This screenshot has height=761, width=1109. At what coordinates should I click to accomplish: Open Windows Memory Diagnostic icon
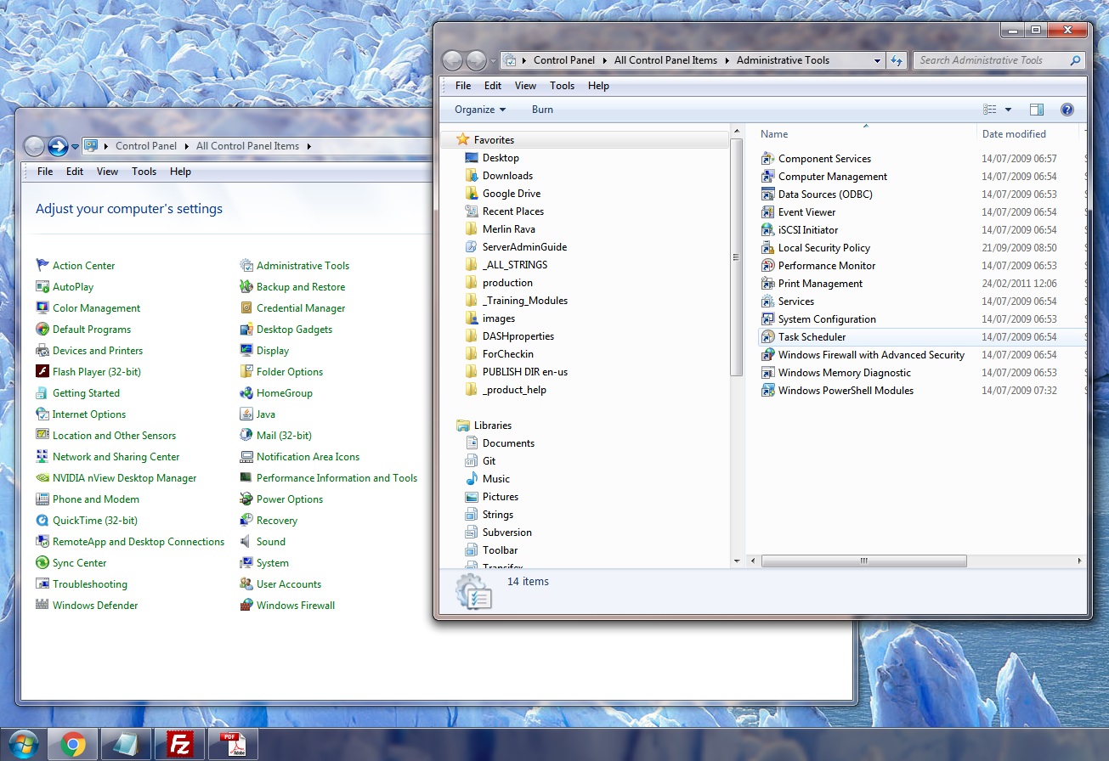tap(767, 373)
